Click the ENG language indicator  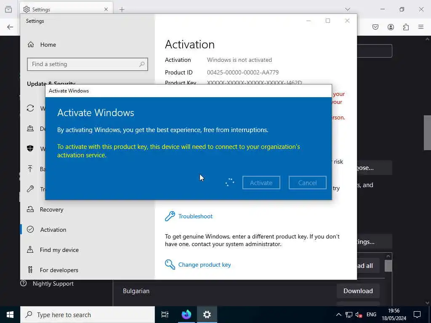pos(371,315)
